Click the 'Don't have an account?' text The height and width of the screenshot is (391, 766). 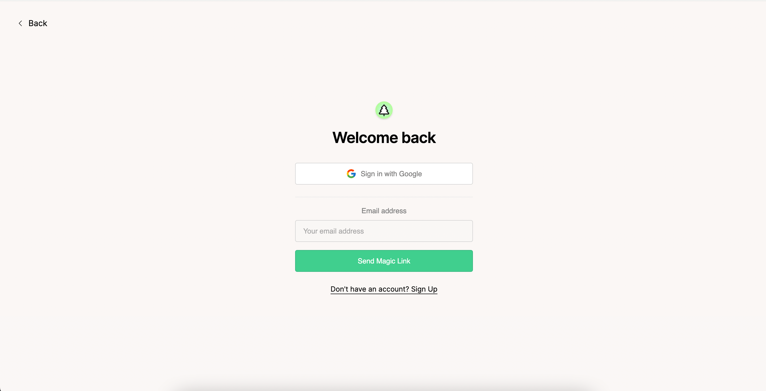click(370, 289)
